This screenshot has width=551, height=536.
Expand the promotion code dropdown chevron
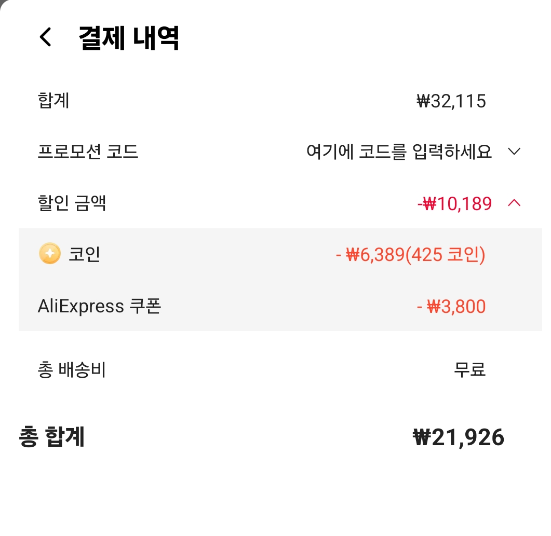coord(514,152)
